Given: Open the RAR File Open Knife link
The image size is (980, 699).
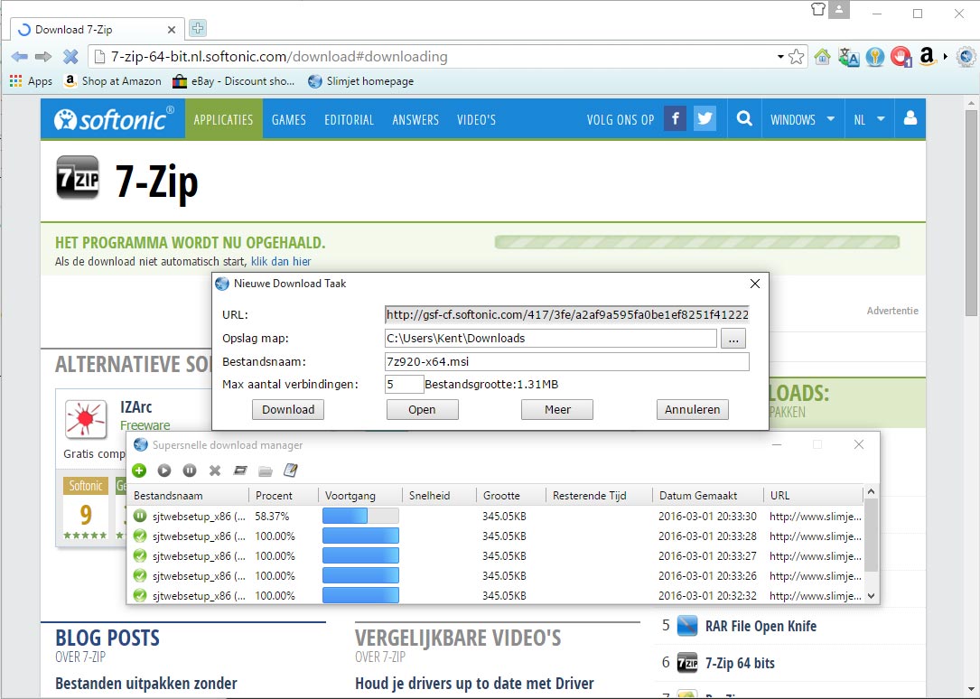Looking at the screenshot, I should click(x=761, y=627).
